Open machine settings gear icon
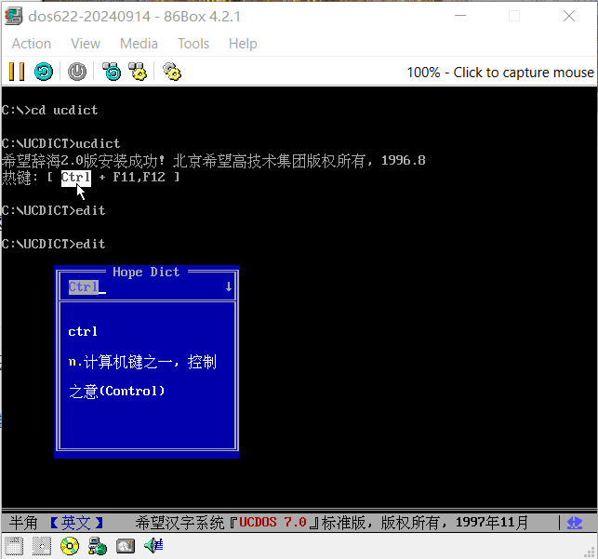The width and height of the screenshot is (598, 559). click(x=172, y=72)
